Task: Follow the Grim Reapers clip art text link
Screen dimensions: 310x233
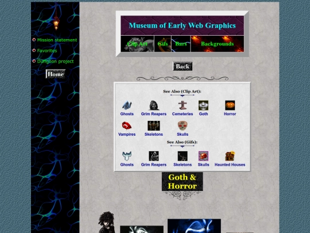Action: tap(154, 114)
